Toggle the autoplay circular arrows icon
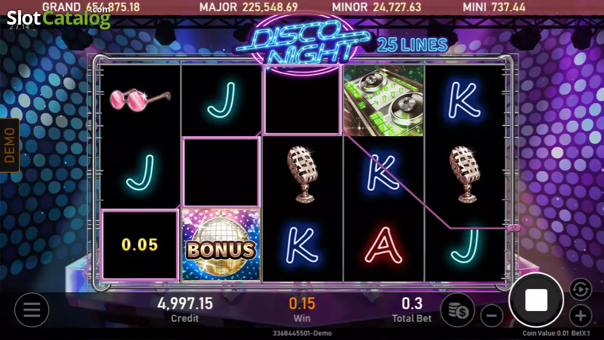 pos(580,289)
